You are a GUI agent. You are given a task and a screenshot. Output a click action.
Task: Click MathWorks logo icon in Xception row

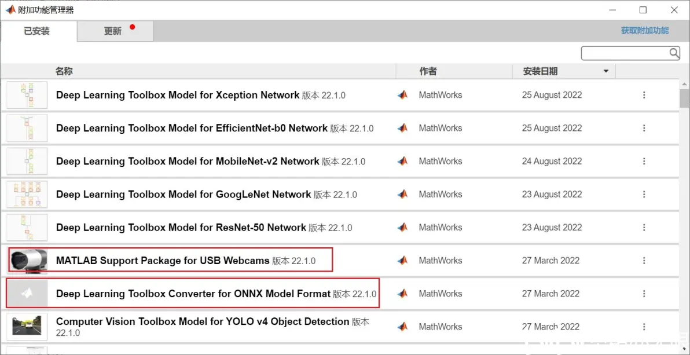403,95
